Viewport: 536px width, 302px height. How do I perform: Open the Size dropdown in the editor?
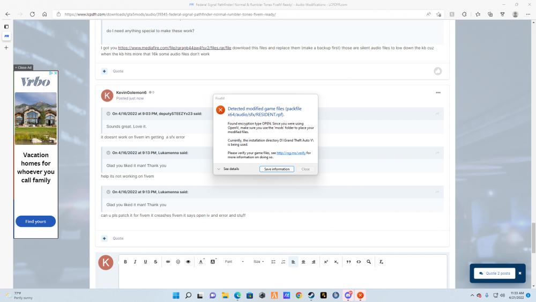coord(258,262)
